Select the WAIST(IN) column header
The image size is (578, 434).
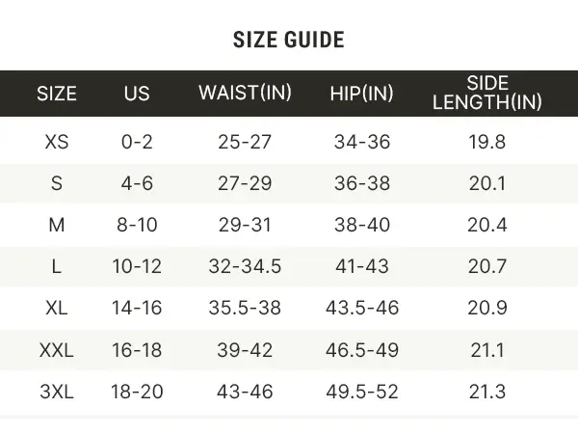[245, 94]
